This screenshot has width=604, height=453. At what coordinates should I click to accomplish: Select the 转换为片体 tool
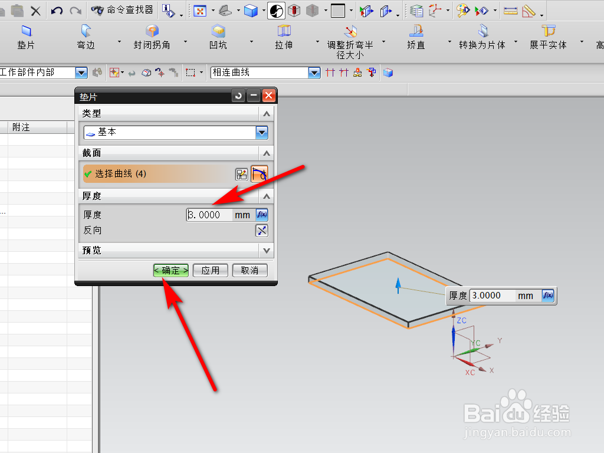pos(482,37)
